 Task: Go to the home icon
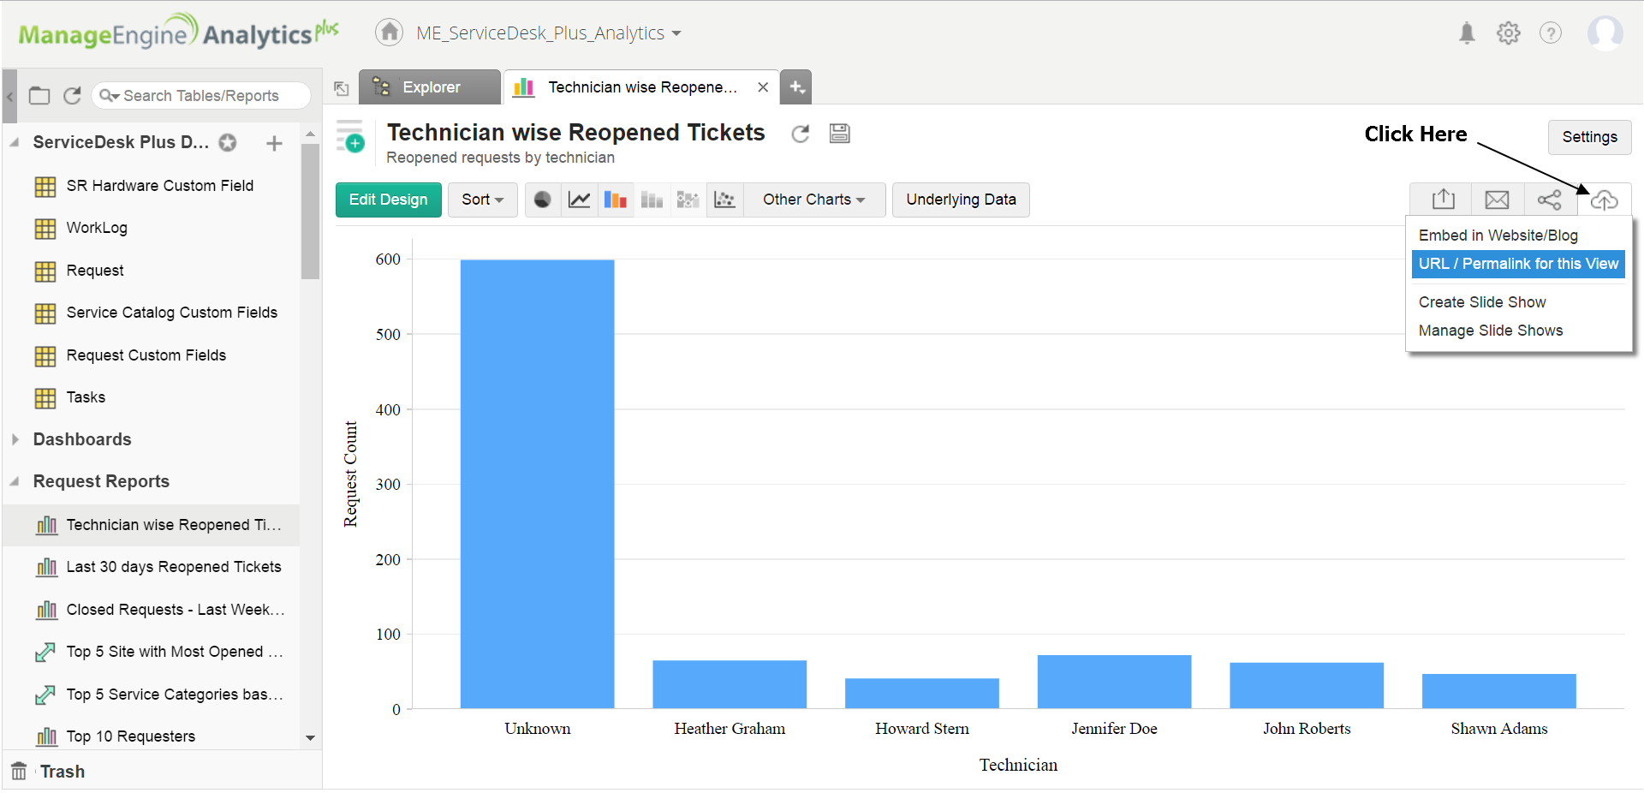click(390, 33)
